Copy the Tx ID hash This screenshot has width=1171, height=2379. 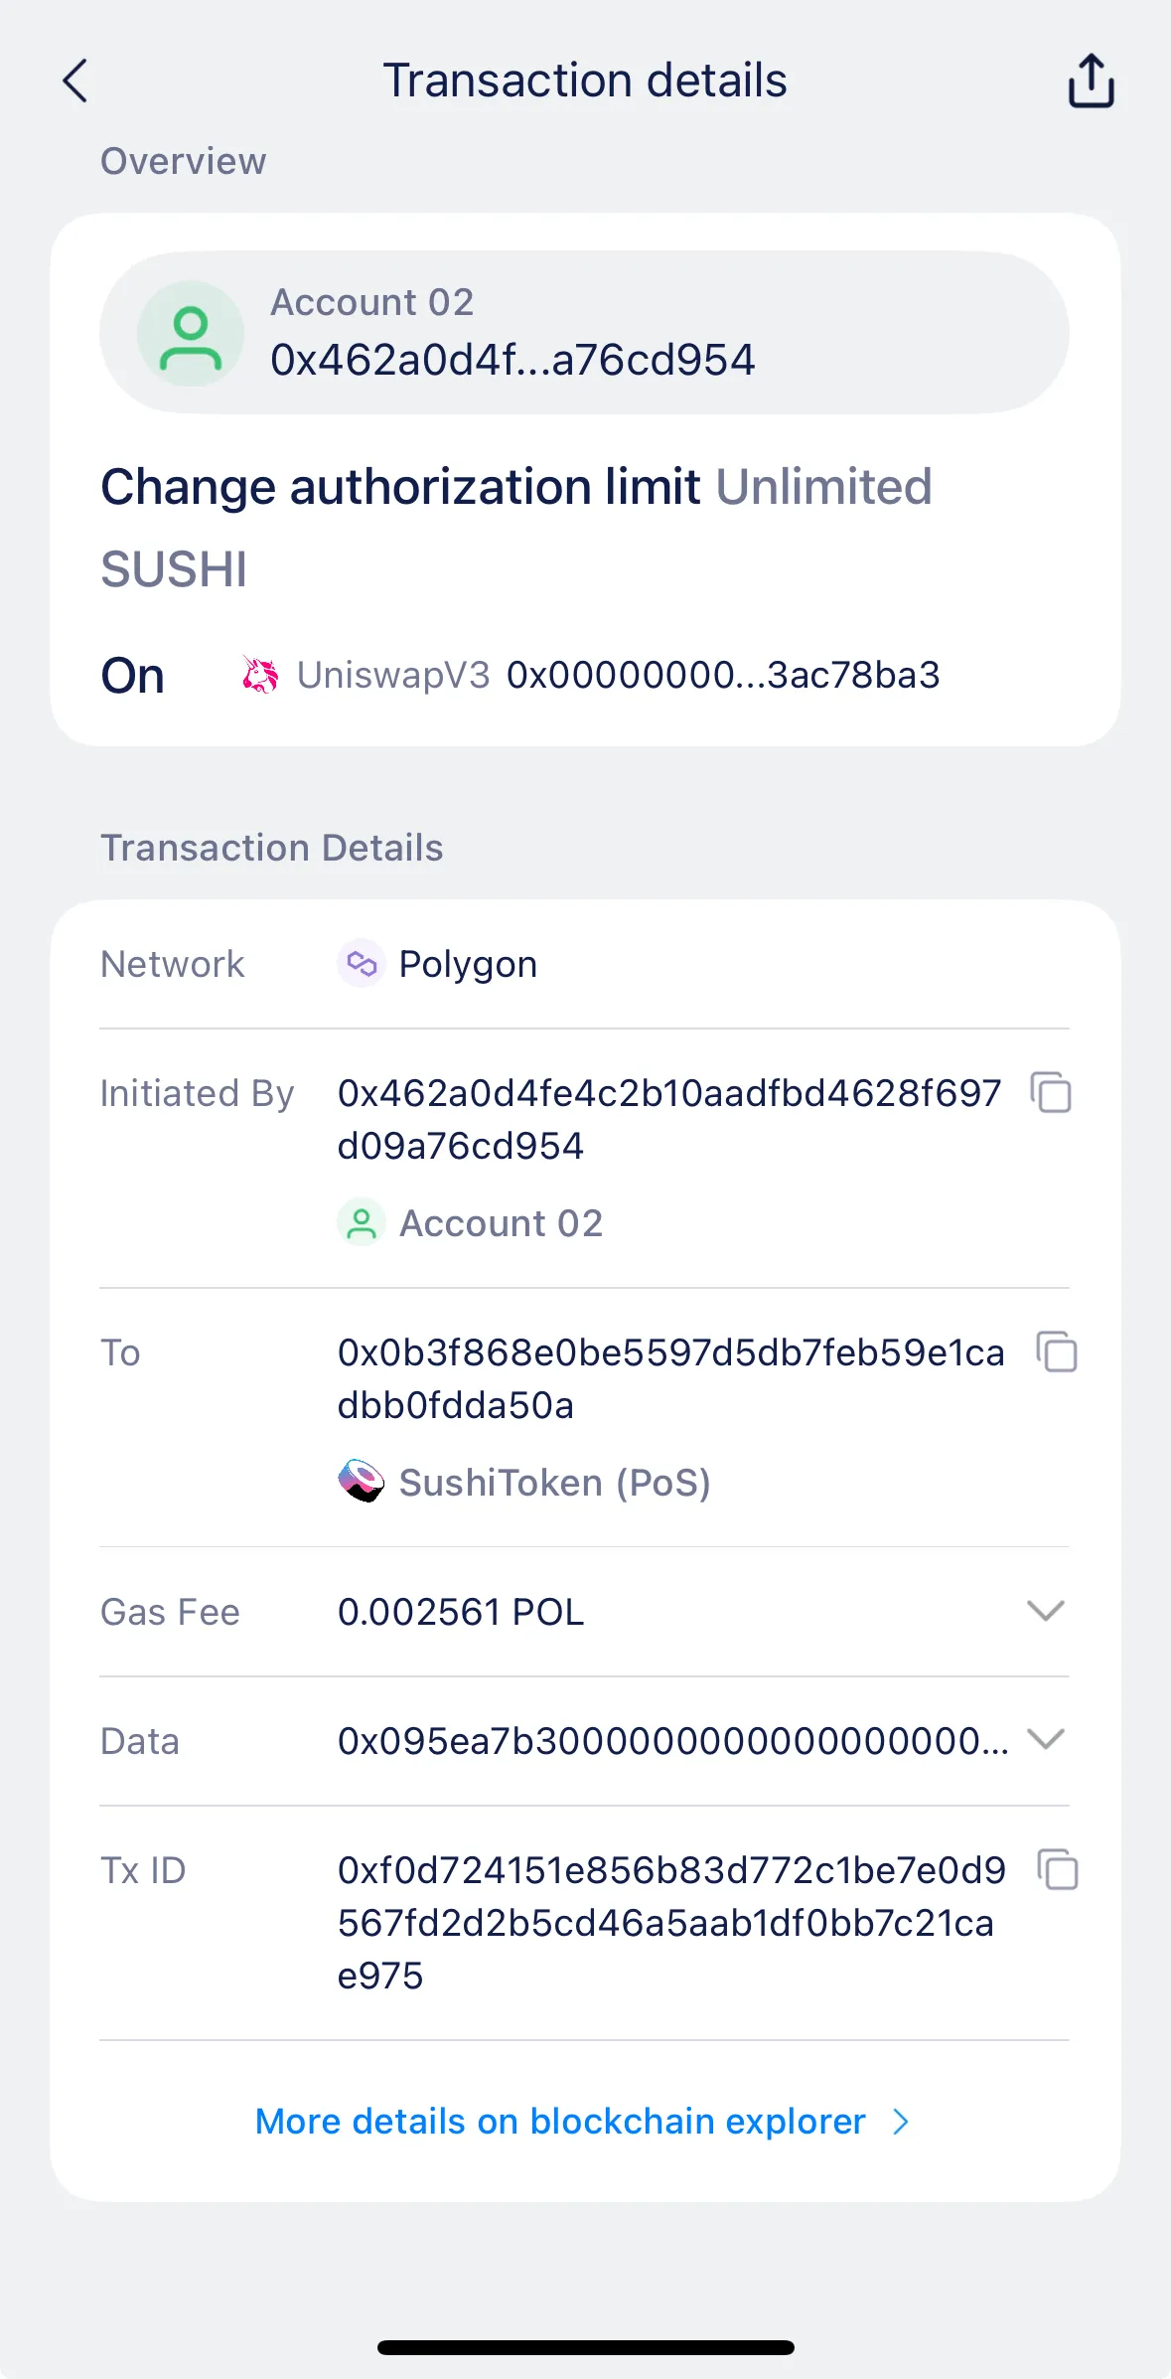pyautogui.click(x=1057, y=1870)
